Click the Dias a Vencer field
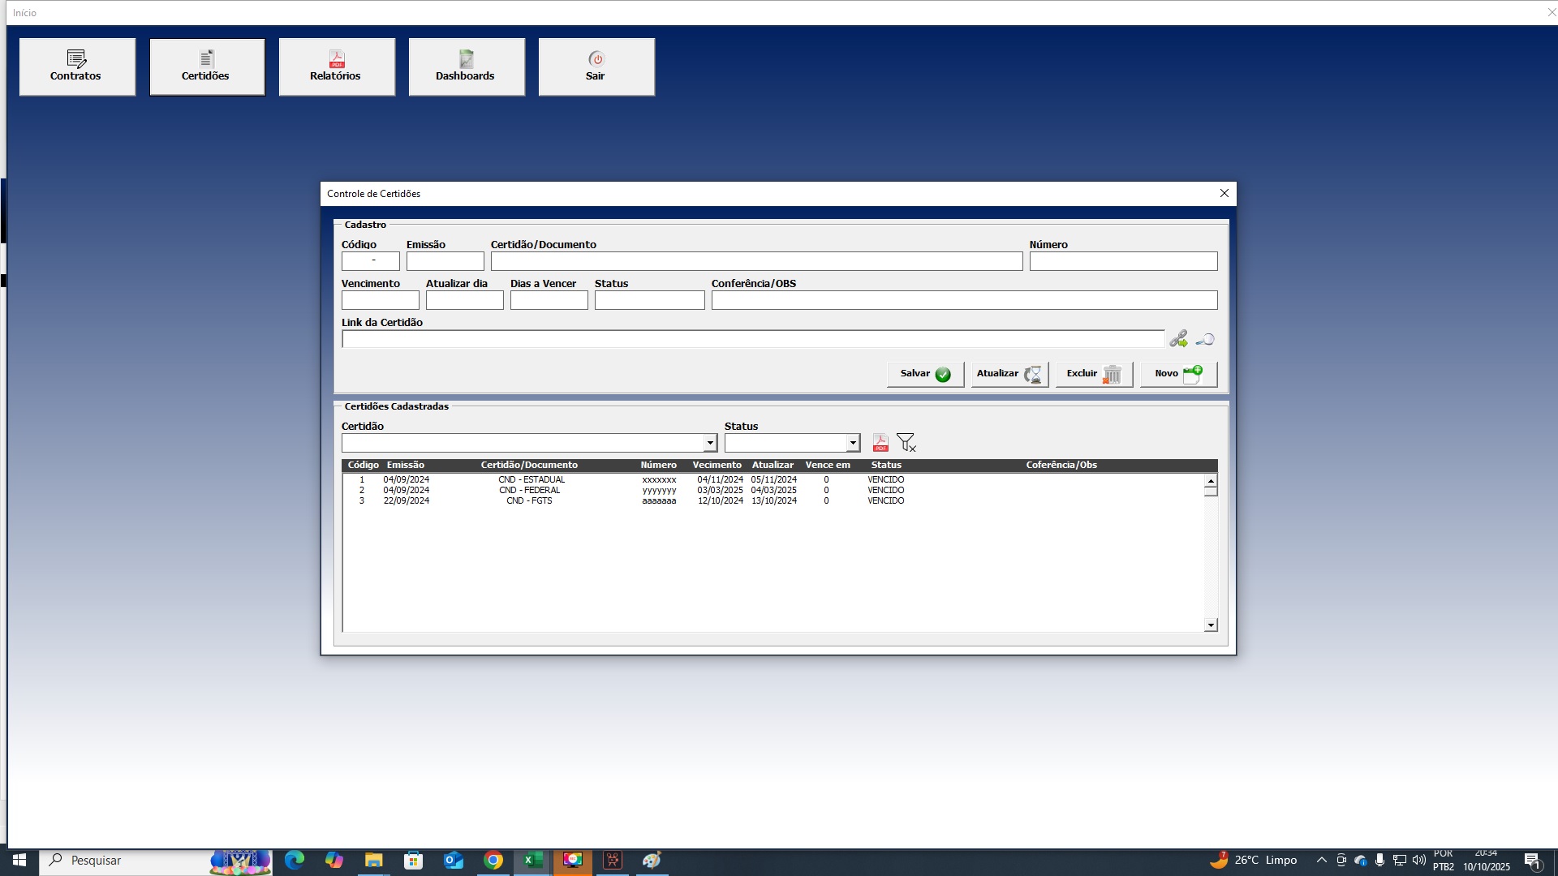The height and width of the screenshot is (876, 1558). pyautogui.click(x=549, y=300)
